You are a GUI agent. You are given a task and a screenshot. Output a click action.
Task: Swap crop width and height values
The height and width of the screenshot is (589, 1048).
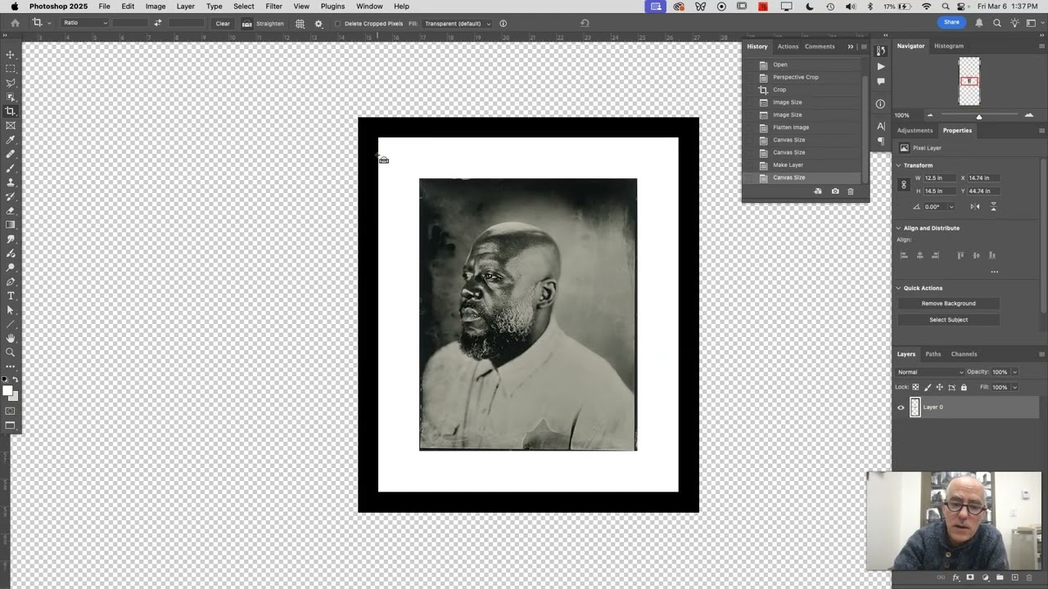click(157, 23)
